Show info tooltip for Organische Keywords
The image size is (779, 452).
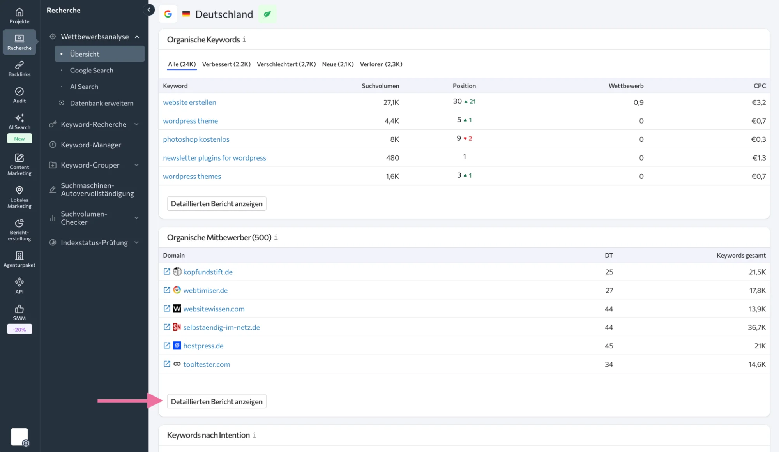[244, 39]
